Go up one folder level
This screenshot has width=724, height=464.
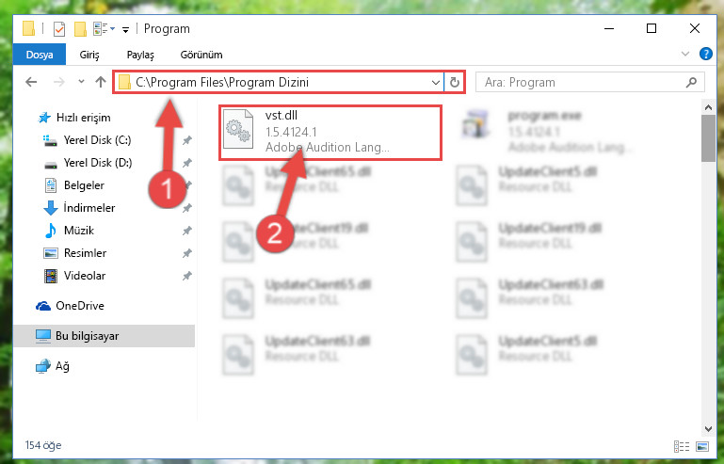point(100,82)
